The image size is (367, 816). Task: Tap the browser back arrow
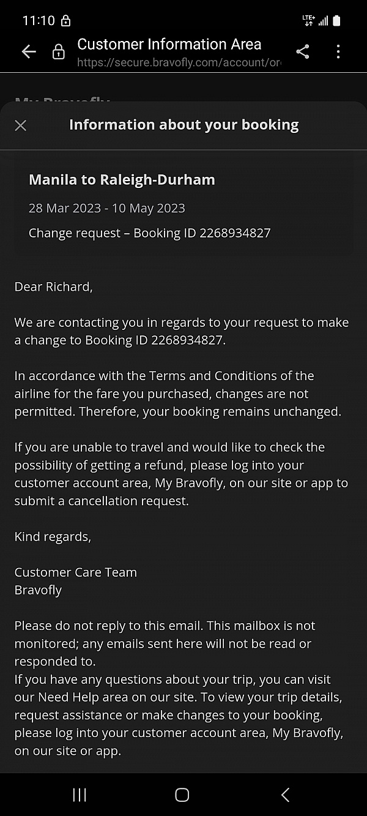pos(29,52)
